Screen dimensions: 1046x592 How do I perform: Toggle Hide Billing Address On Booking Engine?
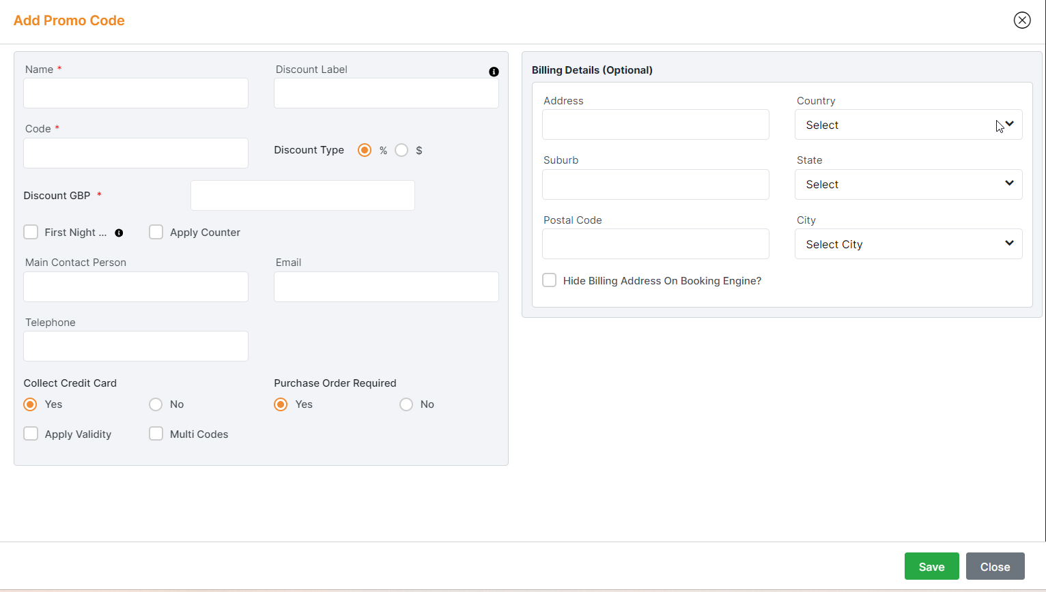coord(549,280)
